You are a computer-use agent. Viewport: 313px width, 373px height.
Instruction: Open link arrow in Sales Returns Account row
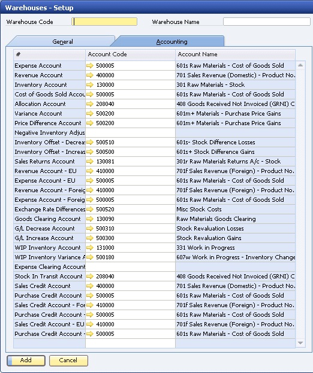click(90, 161)
